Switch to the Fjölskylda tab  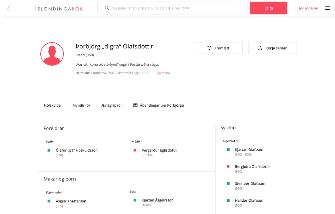52,105
